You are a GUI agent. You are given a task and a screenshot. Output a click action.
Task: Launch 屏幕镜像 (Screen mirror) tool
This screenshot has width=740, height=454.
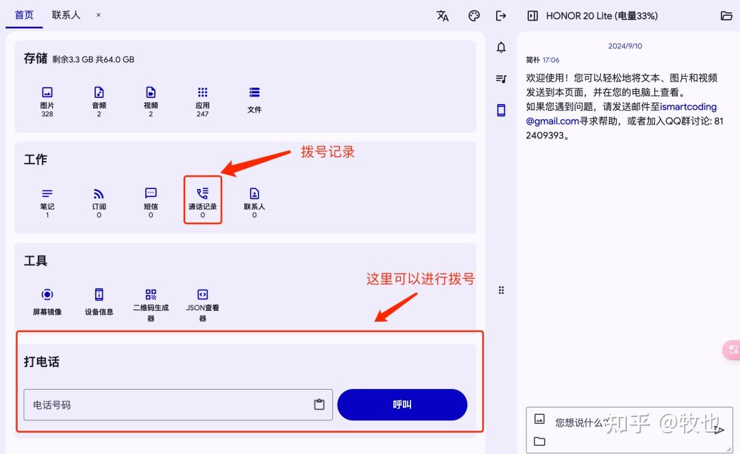(47, 302)
